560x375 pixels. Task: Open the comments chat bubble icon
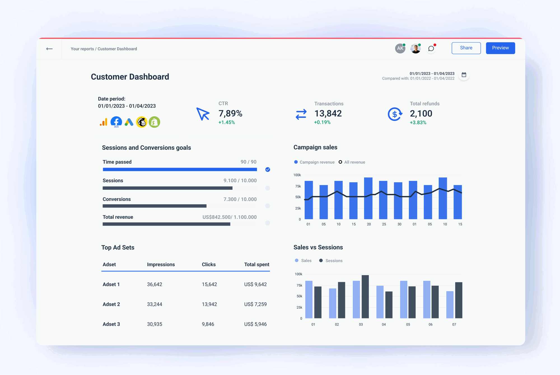click(431, 48)
